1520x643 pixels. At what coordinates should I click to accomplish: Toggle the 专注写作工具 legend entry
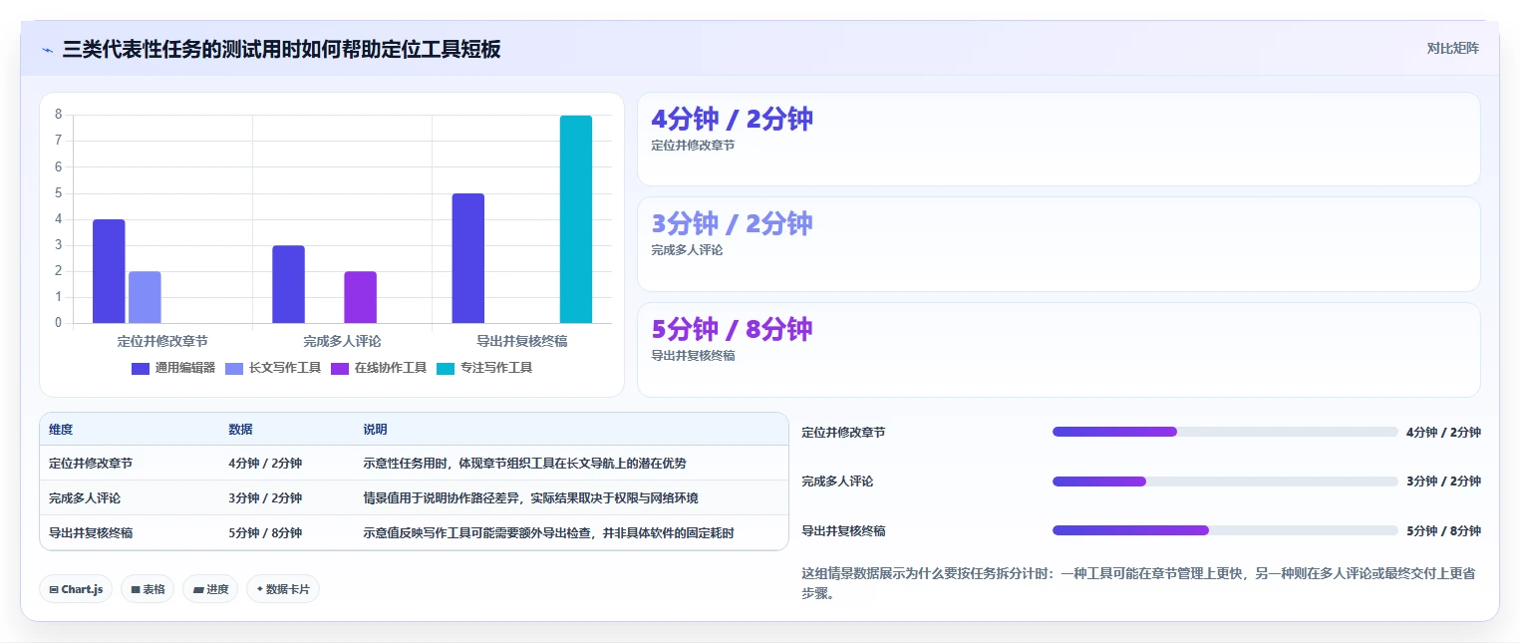click(484, 368)
